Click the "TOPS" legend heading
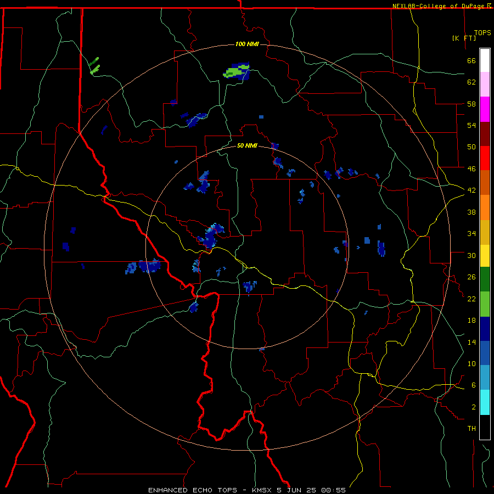Image resolution: width=494 pixels, height=494 pixels. [482, 33]
